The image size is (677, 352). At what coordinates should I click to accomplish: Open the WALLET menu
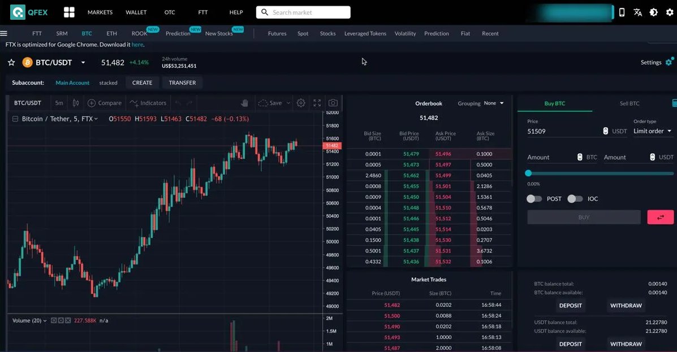click(x=136, y=12)
